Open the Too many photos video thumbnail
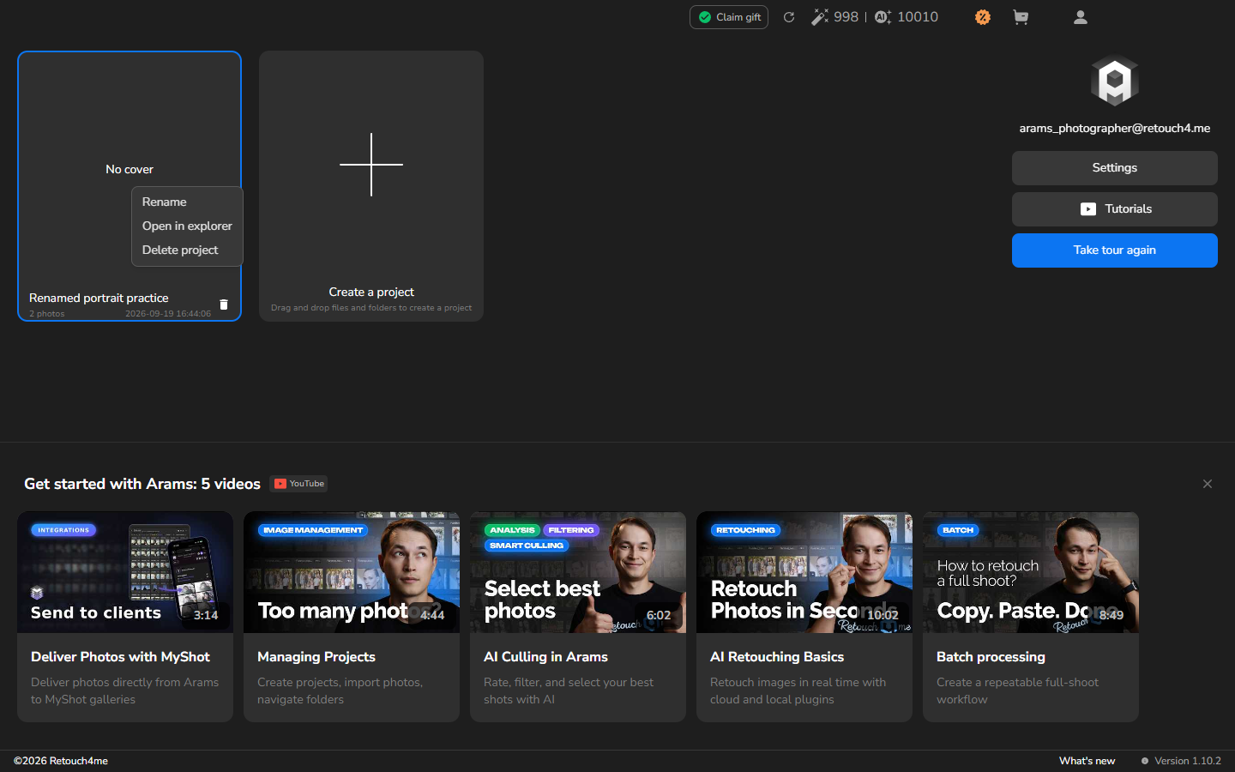This screenshot has height=772, width=1235. pos(352,572)
